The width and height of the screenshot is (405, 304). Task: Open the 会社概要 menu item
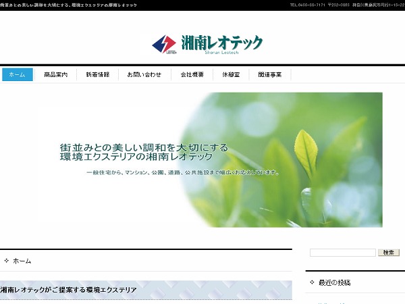[192, 75]
